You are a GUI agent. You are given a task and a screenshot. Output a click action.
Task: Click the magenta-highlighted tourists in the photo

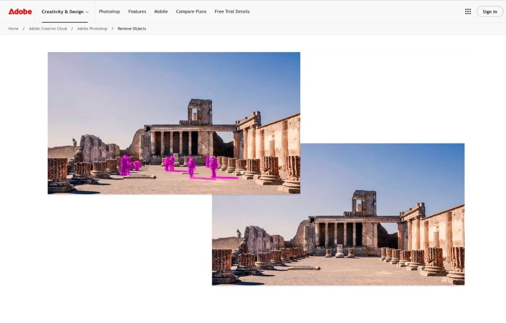coord(191,166)
